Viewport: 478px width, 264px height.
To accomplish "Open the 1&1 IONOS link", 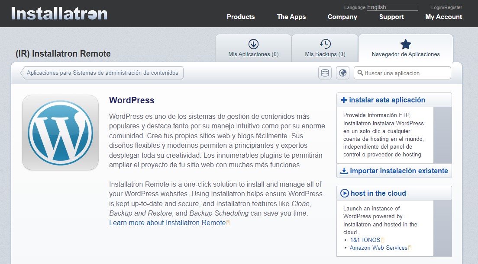I will (x=365, y=240).
